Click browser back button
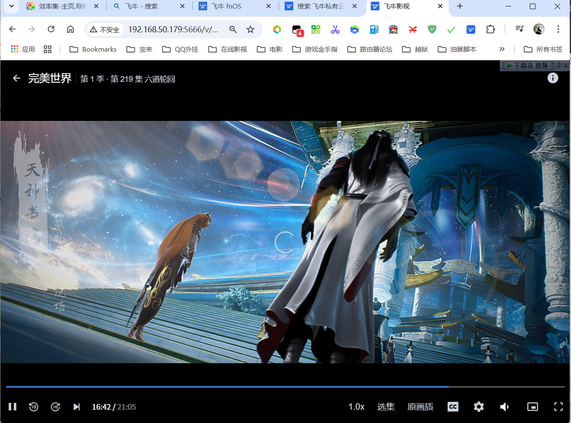Screen dimensions: 571x423 [x=12, y=29]
